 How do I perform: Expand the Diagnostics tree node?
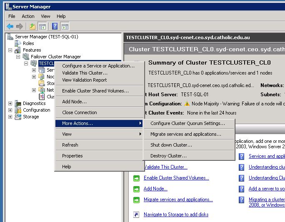click(x=10, y=104)
